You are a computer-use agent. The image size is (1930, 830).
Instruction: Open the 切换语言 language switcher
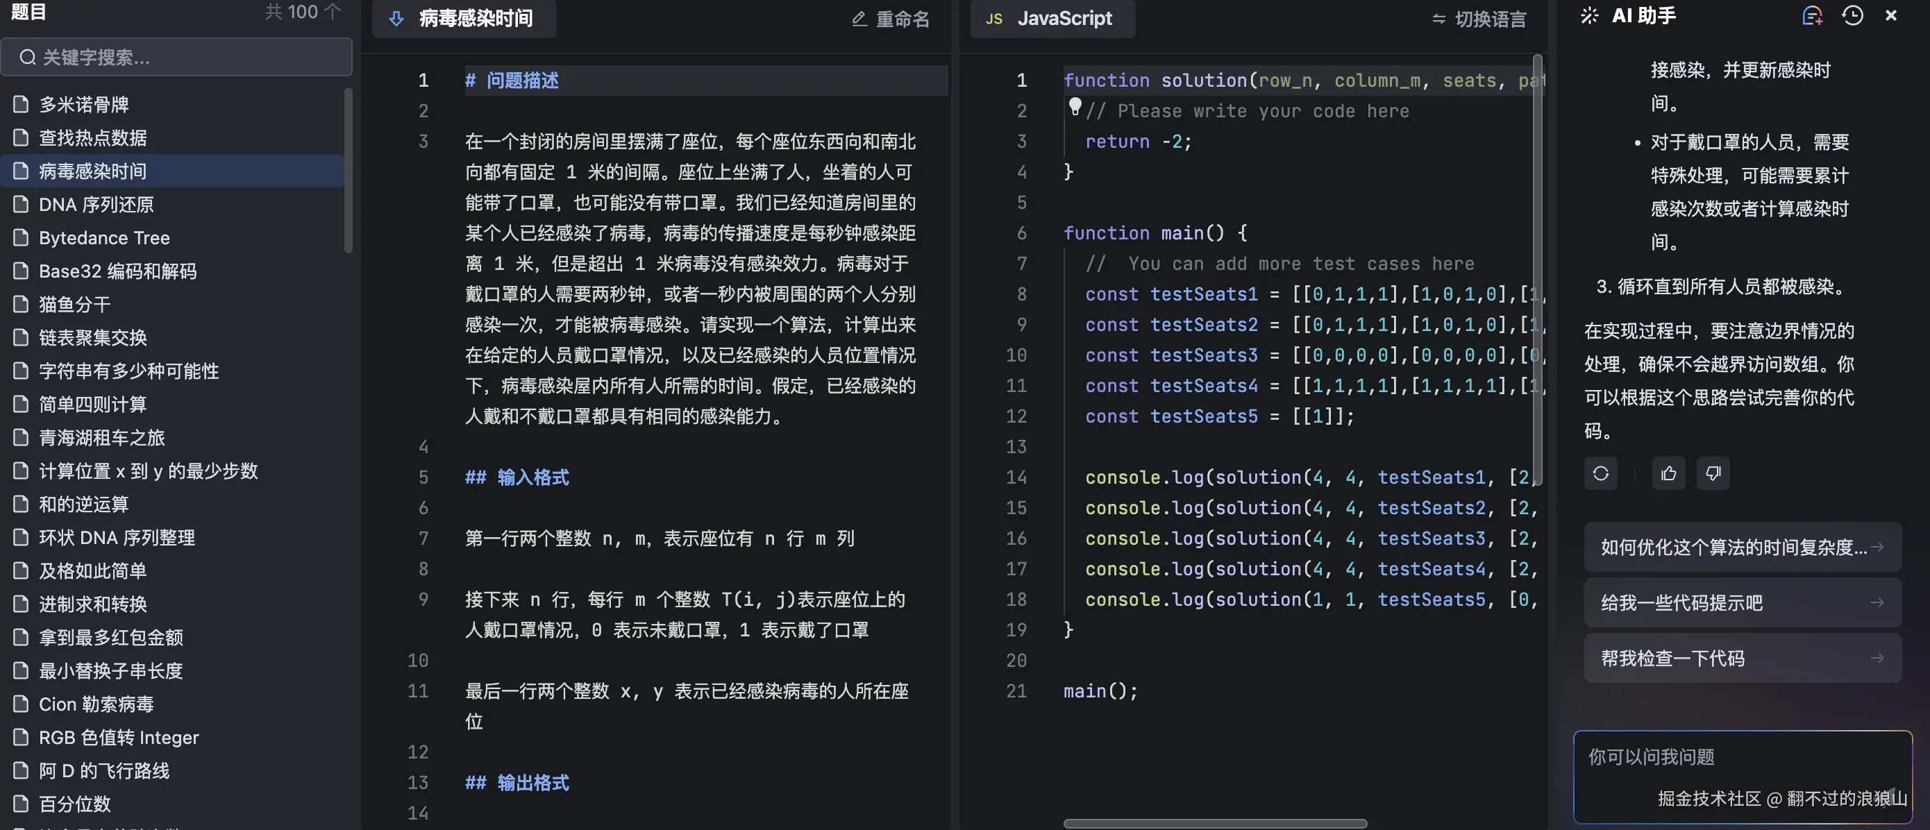point(1477,19)
